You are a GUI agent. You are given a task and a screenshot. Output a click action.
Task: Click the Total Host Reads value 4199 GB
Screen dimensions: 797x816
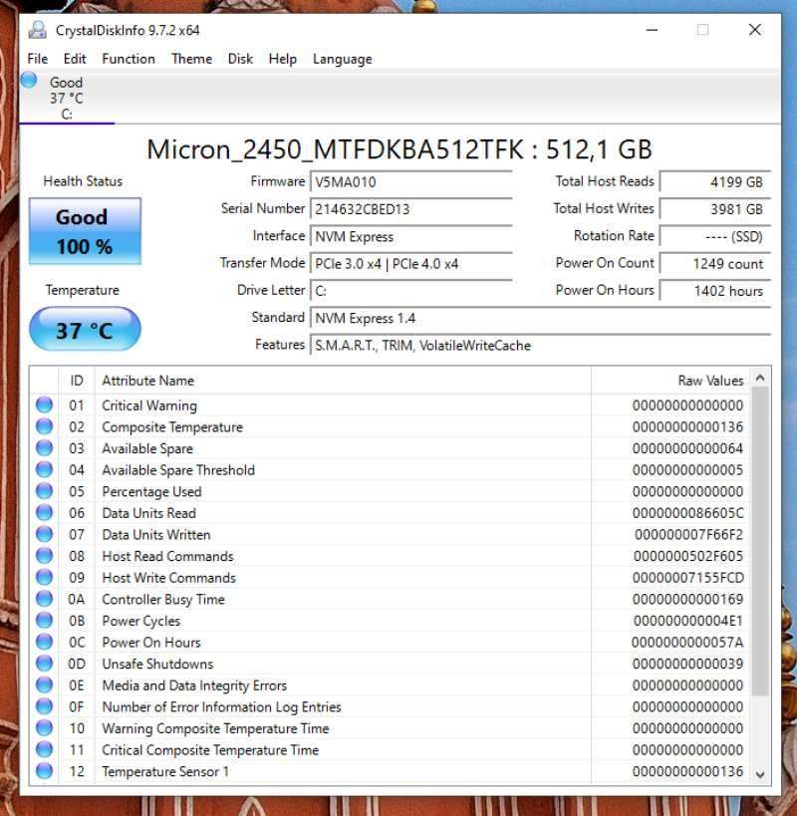click(715, 181)
